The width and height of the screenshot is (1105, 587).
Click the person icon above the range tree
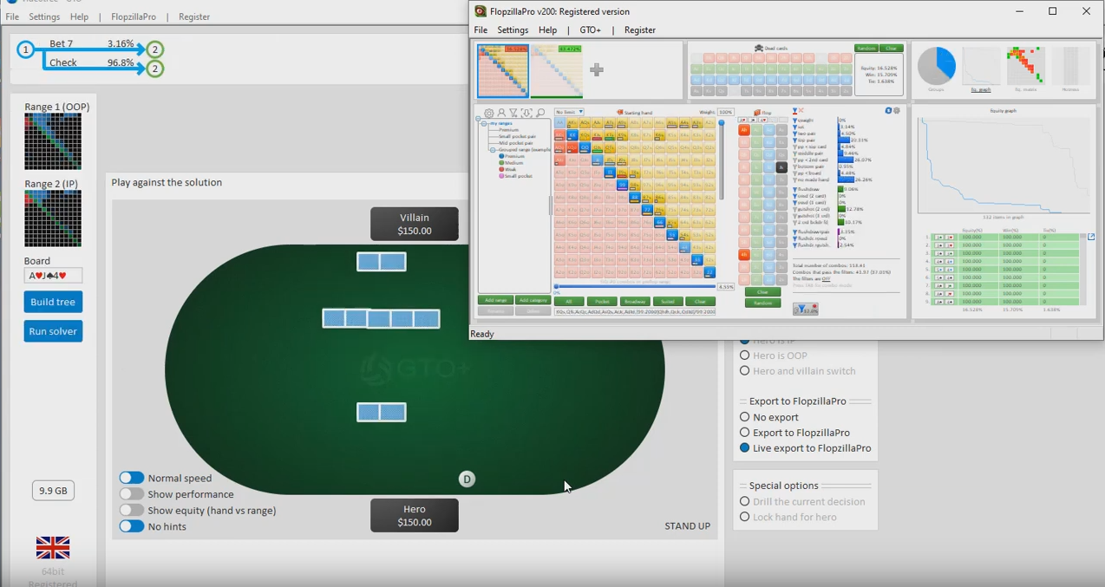tap(501, 114)
